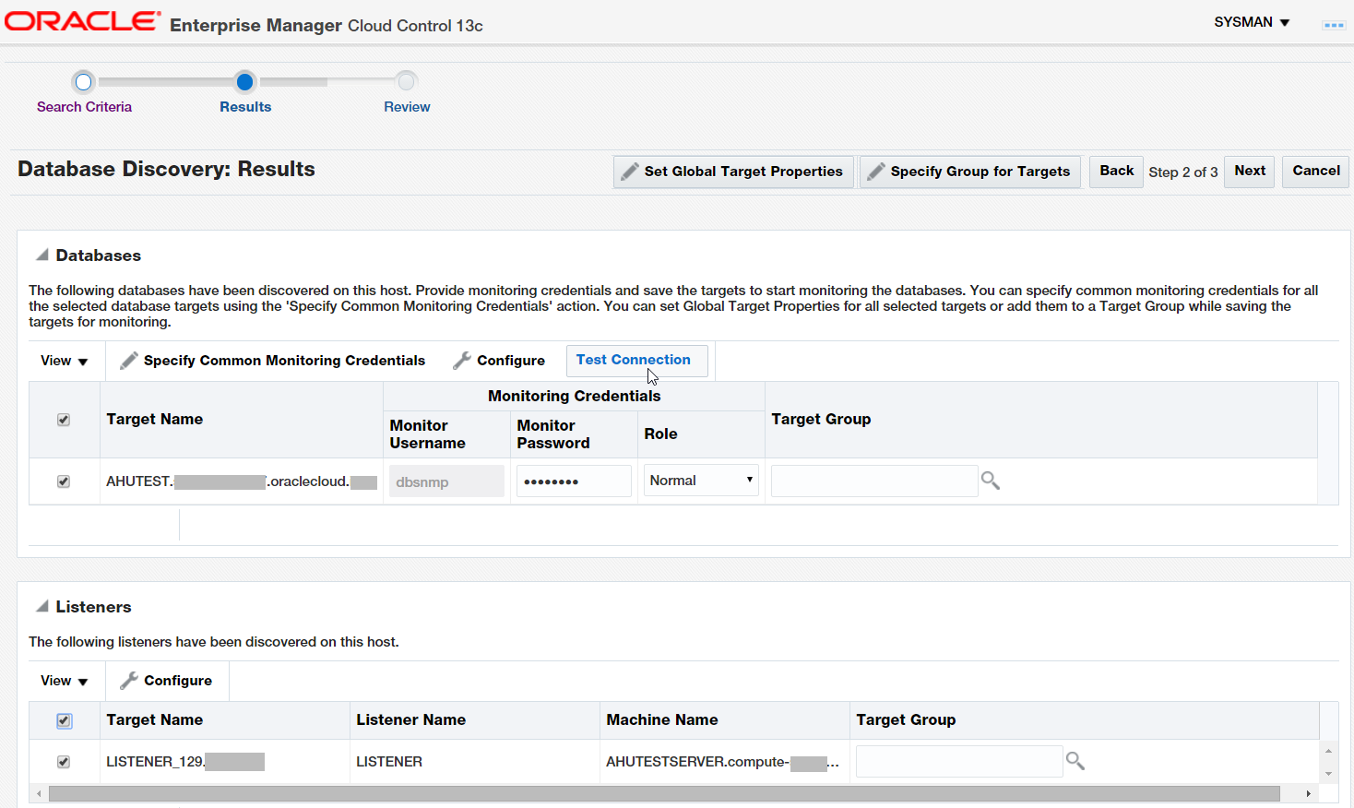The width and height of the screenshot is (1354, 808).
Task: Open the Role dropdown showing Normal
Action: (x=701, y=481)
